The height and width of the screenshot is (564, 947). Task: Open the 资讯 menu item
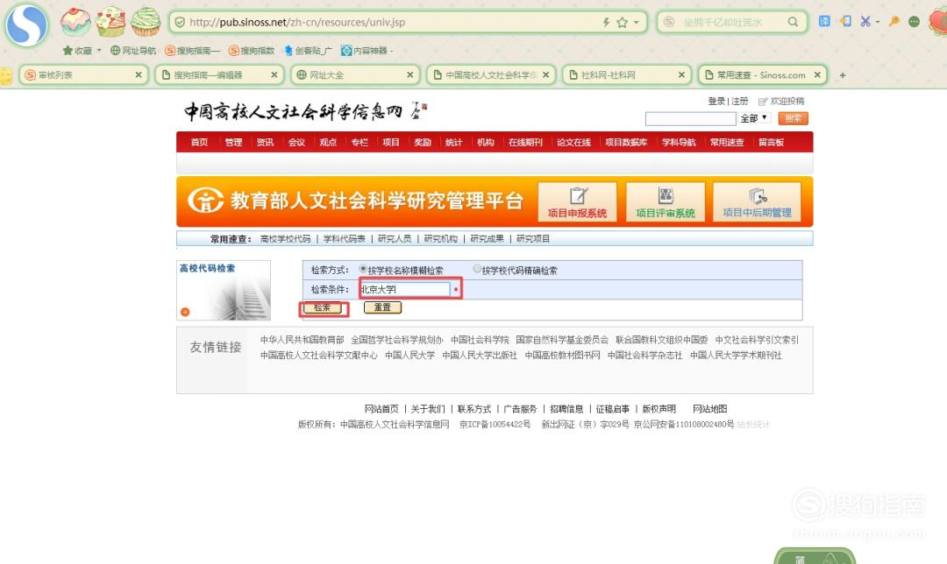tap(265, 143)
